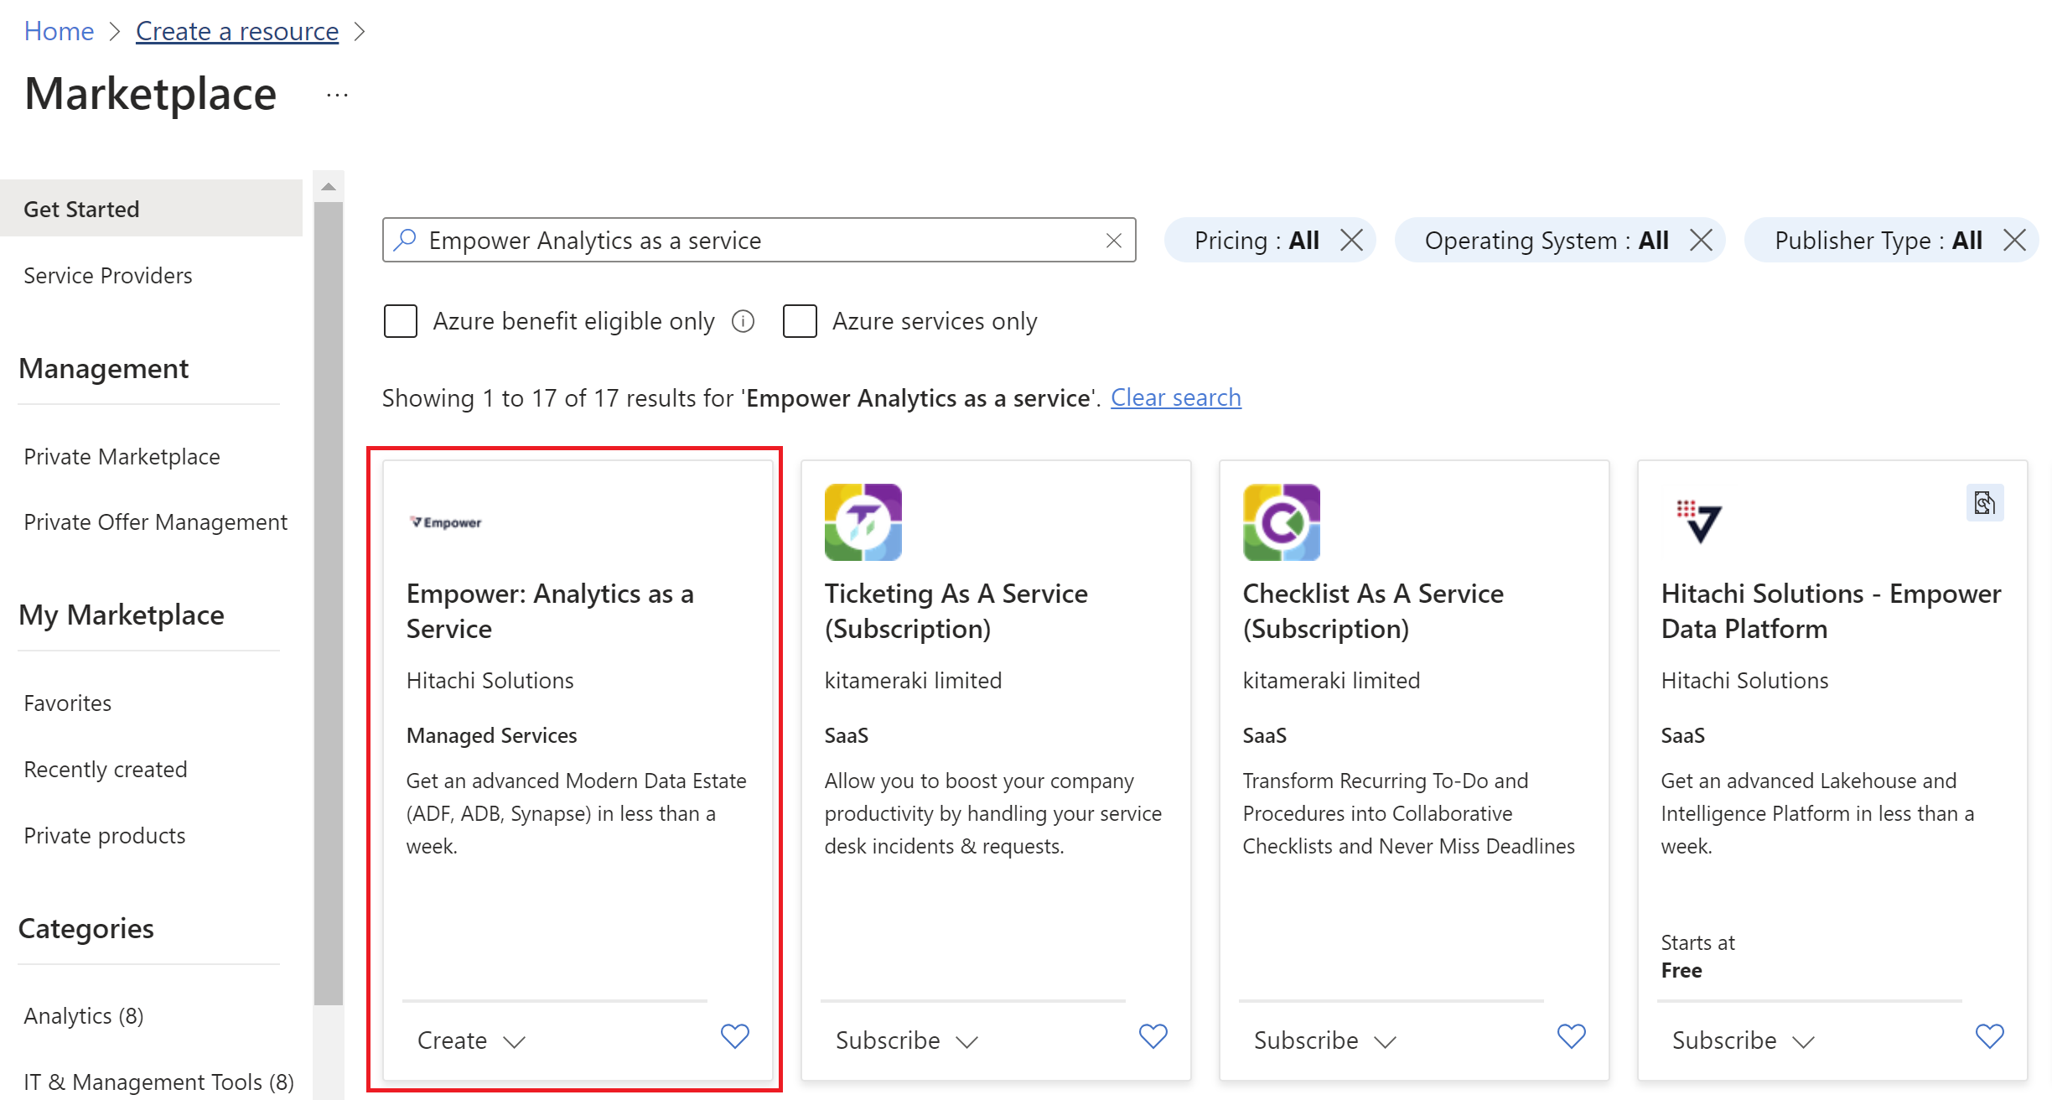Click the Hitachi Solutions V logo

coord(1699,521)
